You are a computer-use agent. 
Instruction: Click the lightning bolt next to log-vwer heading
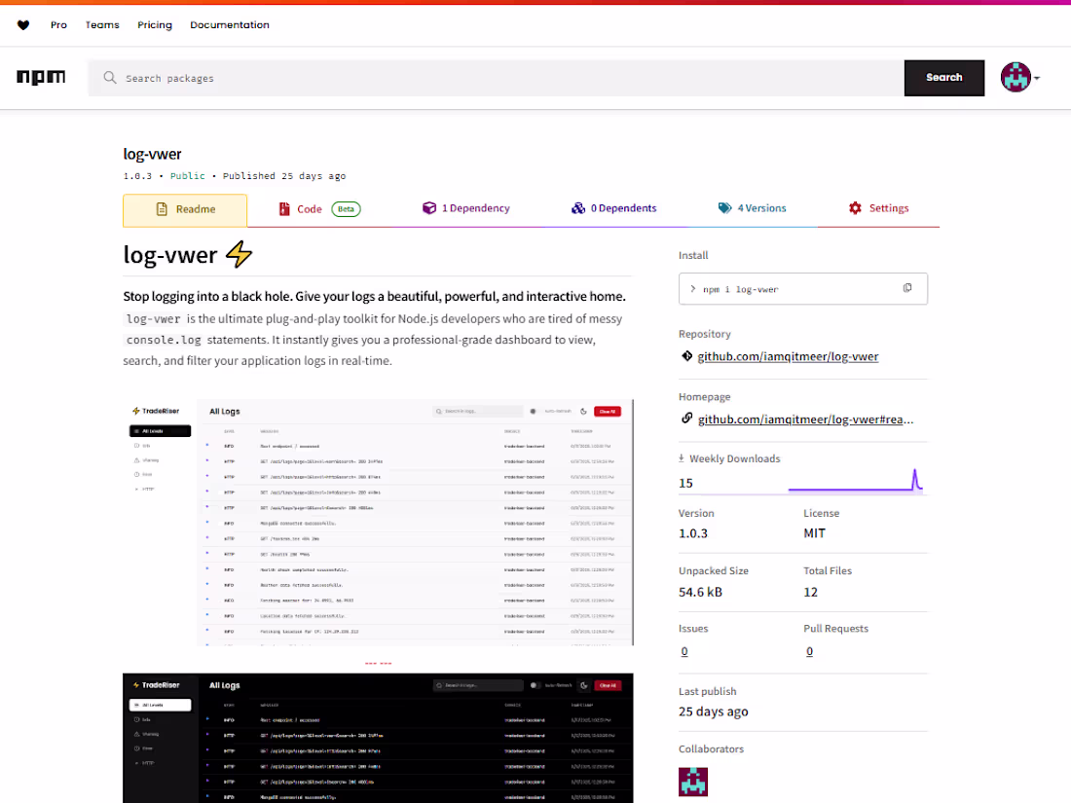237,254
